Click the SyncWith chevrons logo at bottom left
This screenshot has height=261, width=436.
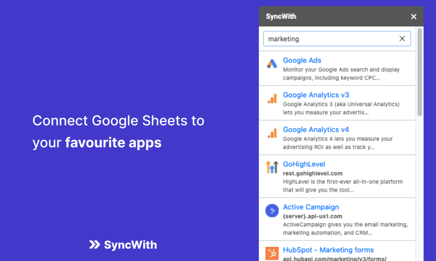point(94,245)
